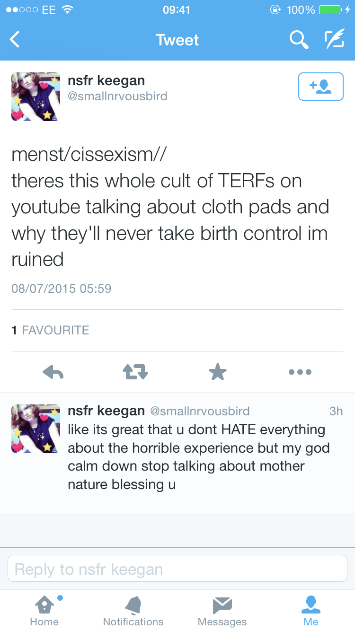Switch to the Messages tab

pos(222,611)
